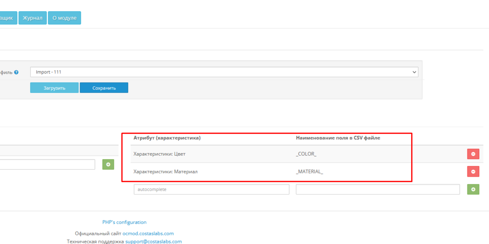Viewport: 489px width, 244px height.
Task: Open the Import - 111 profile dropdown
Action: [224, 72]
